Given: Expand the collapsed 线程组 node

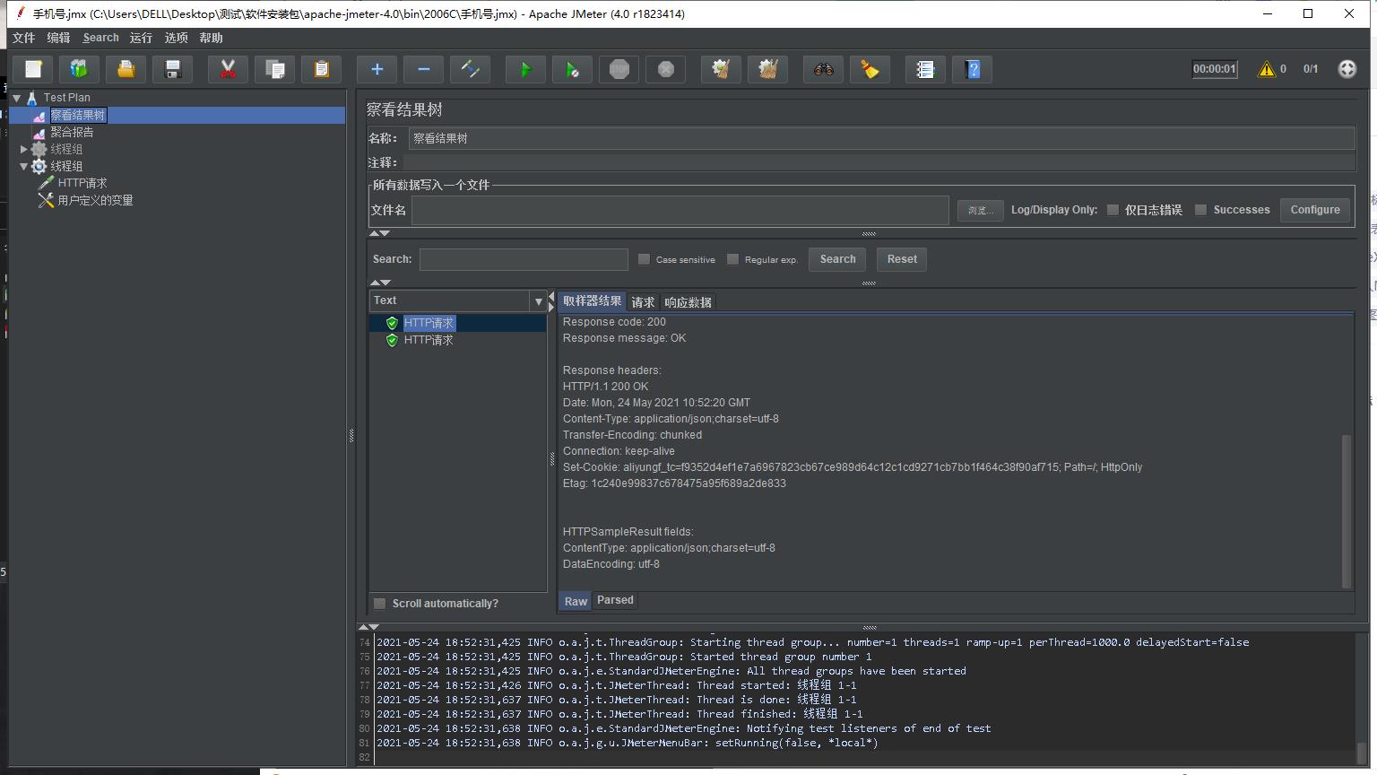Looking at the screenshot, I should point(23,149).
